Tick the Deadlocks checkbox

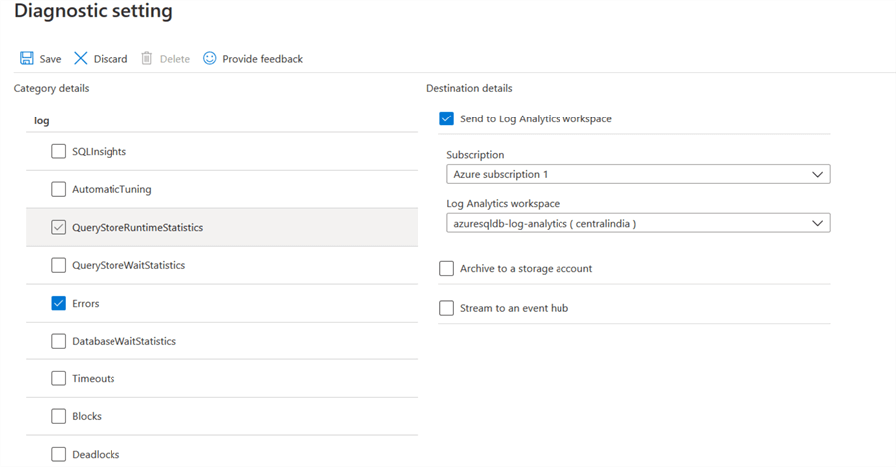coord(59,454)
